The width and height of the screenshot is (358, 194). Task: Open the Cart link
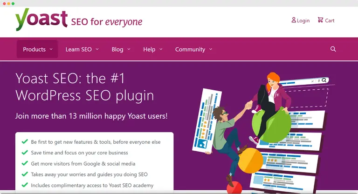click(326, 20)
